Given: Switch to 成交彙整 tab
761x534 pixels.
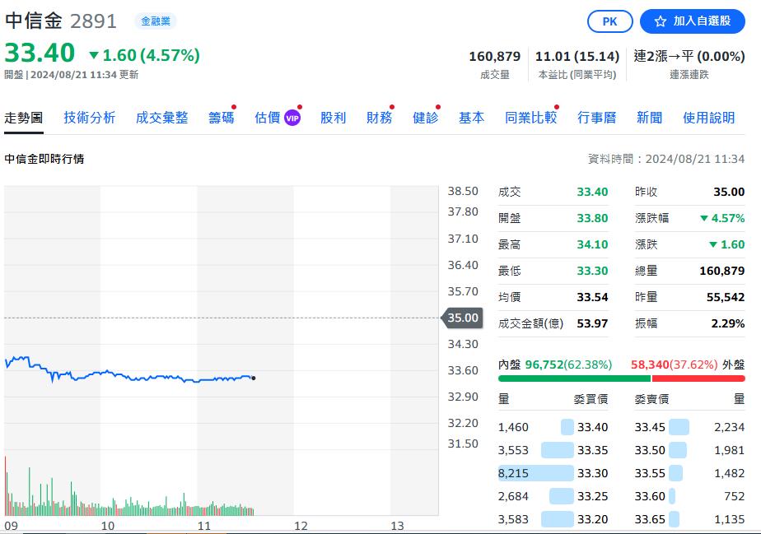Looking at the screenshot, I should [161, 118].
